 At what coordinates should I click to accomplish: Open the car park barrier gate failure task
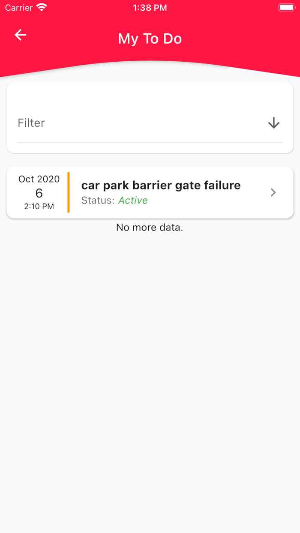click(161, 186)
